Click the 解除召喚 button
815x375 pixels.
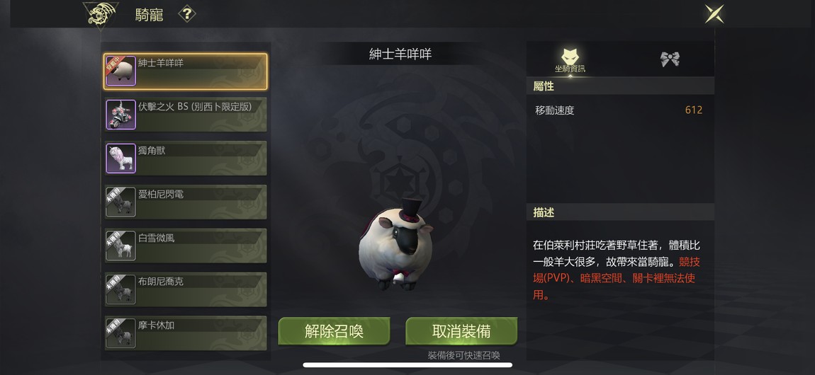pos(335,331)
